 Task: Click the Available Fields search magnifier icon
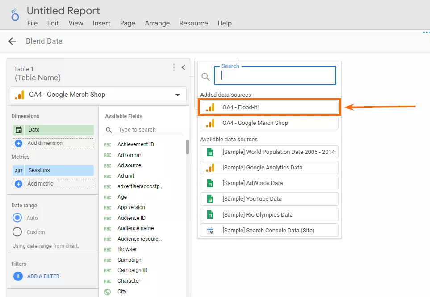tap(109, 130)
